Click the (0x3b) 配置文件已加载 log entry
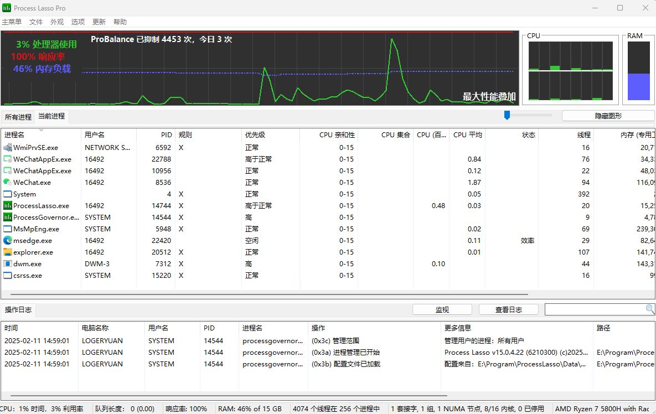656x414 pixels. (x=346, y=364)
